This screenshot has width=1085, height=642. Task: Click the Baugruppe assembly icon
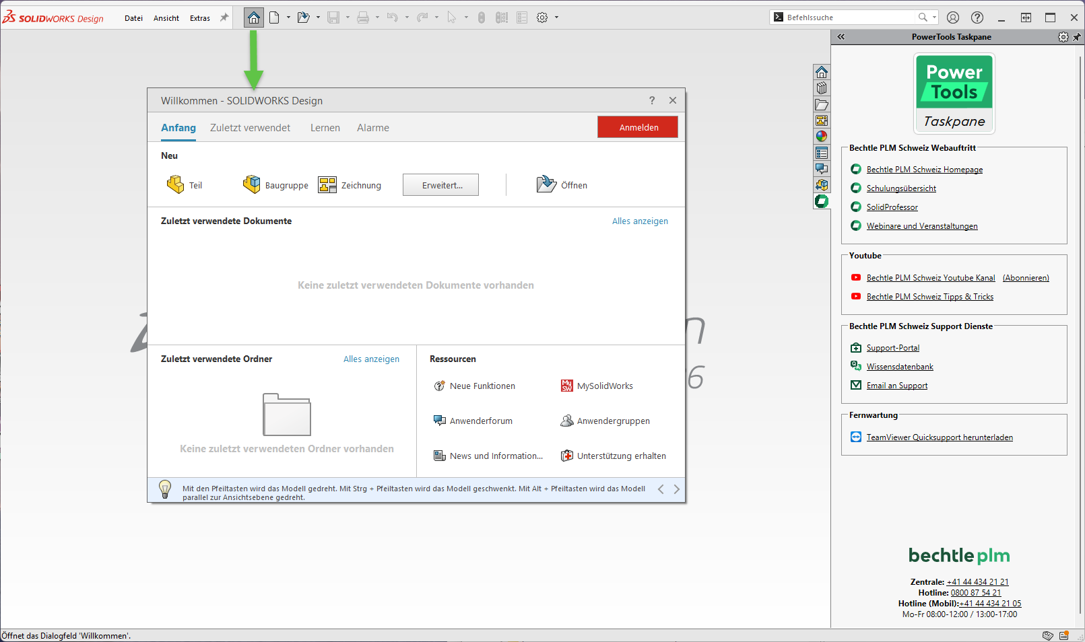pyautogui.click(x=252, y=184)
